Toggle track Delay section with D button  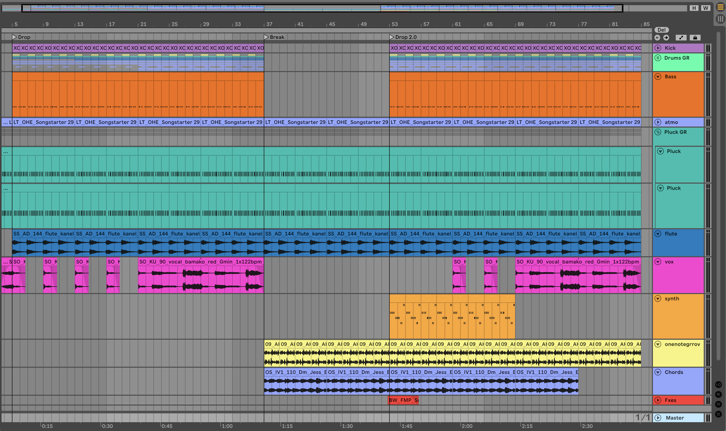[718, 414]
